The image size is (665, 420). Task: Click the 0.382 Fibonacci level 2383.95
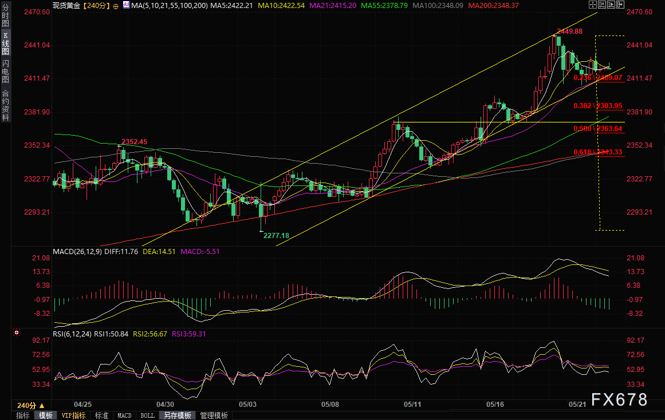[x=598, y=106]
